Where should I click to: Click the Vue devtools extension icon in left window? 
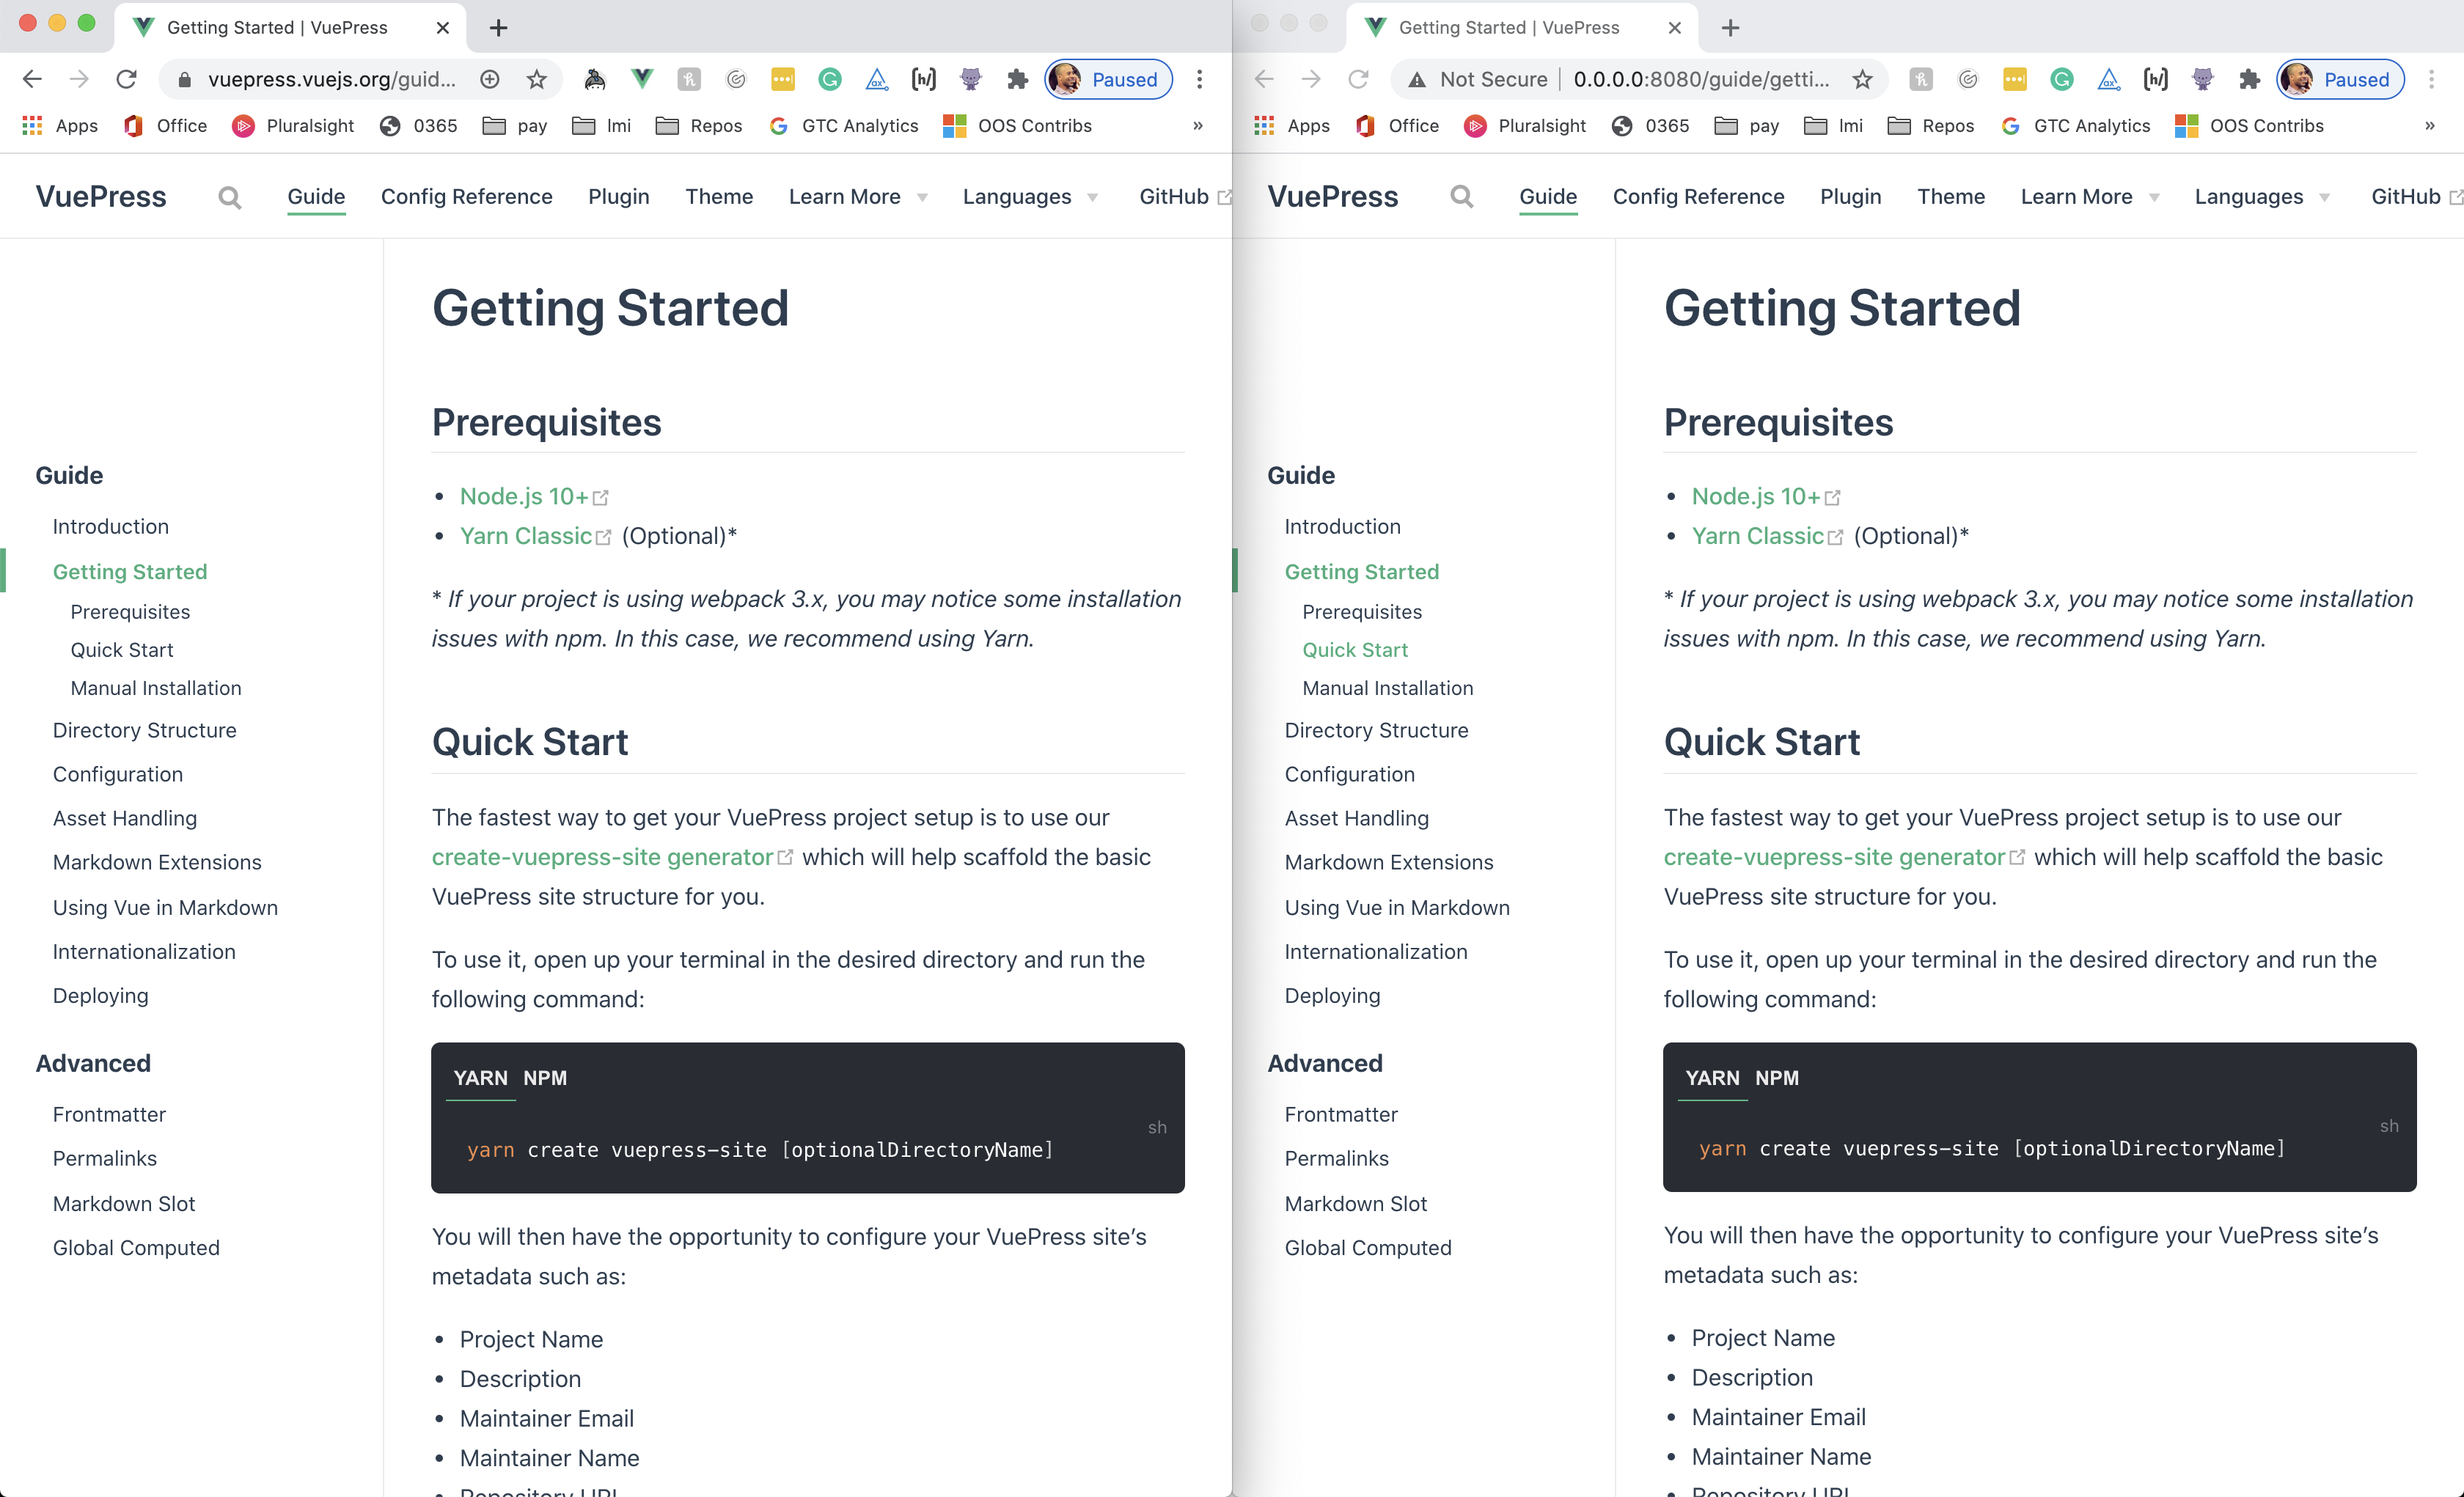click(x=642, y=79)
